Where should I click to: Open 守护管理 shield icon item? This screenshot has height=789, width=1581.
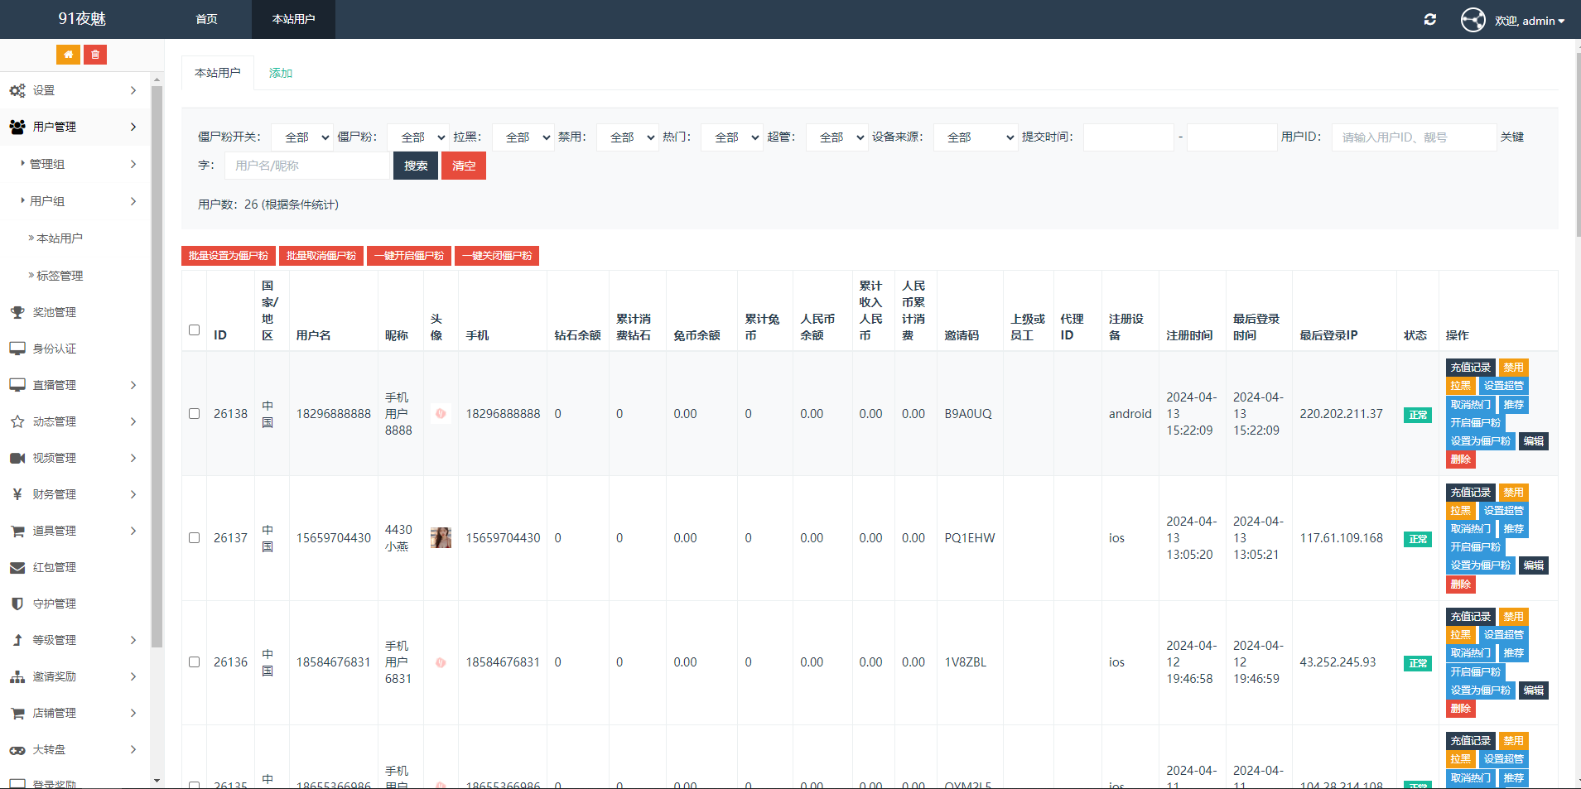pos(17,604)
